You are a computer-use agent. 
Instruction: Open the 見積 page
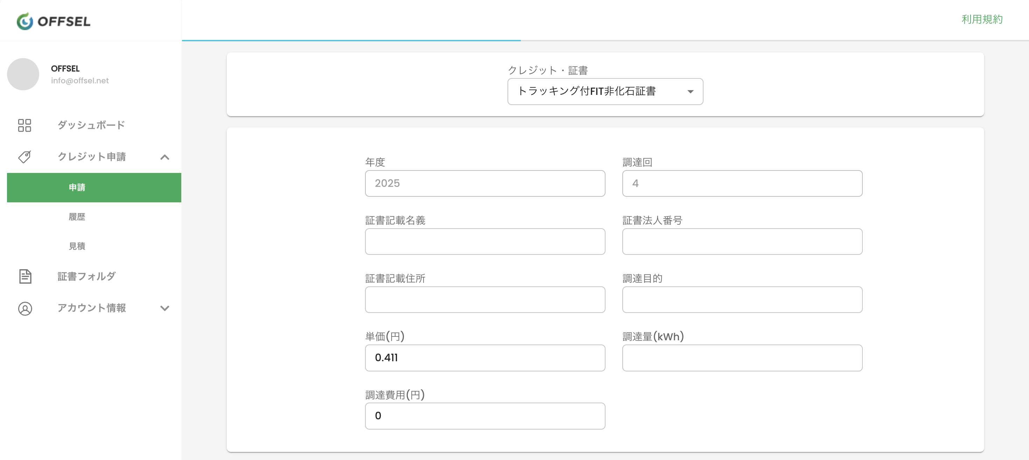click(77, 246)
